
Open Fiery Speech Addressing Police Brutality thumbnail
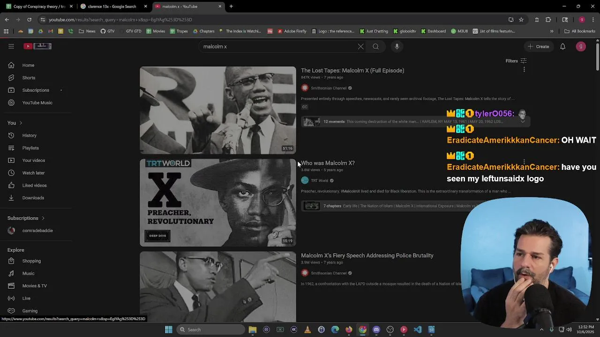[x=218, y=287]
